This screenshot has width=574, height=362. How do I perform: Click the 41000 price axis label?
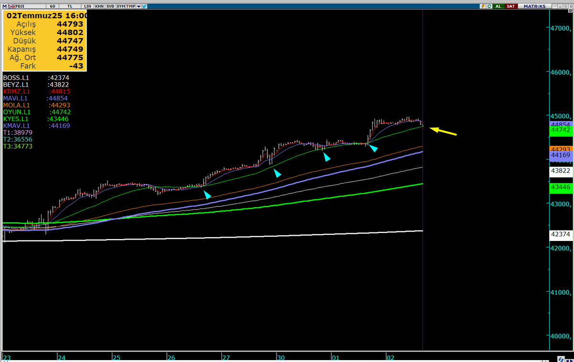[562, 292]
